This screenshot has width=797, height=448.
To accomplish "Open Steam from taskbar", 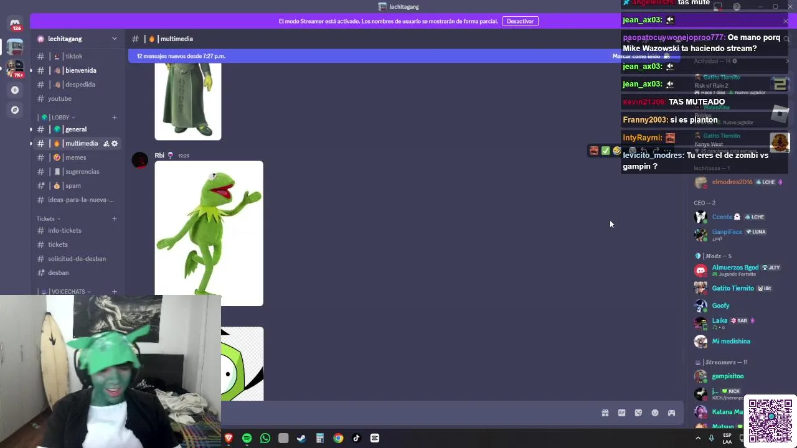I will [301, 438].
